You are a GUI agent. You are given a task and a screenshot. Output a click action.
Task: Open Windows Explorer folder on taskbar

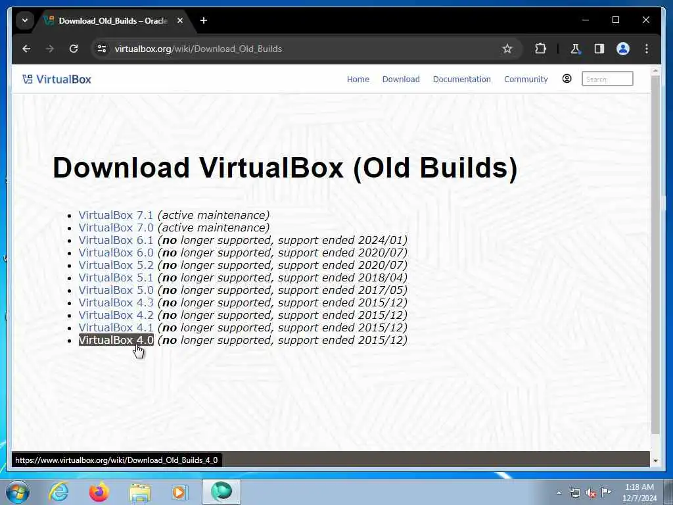140,493
